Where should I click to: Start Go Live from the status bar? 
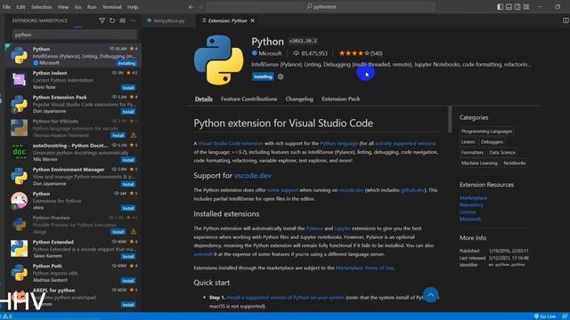click(545, 316)
